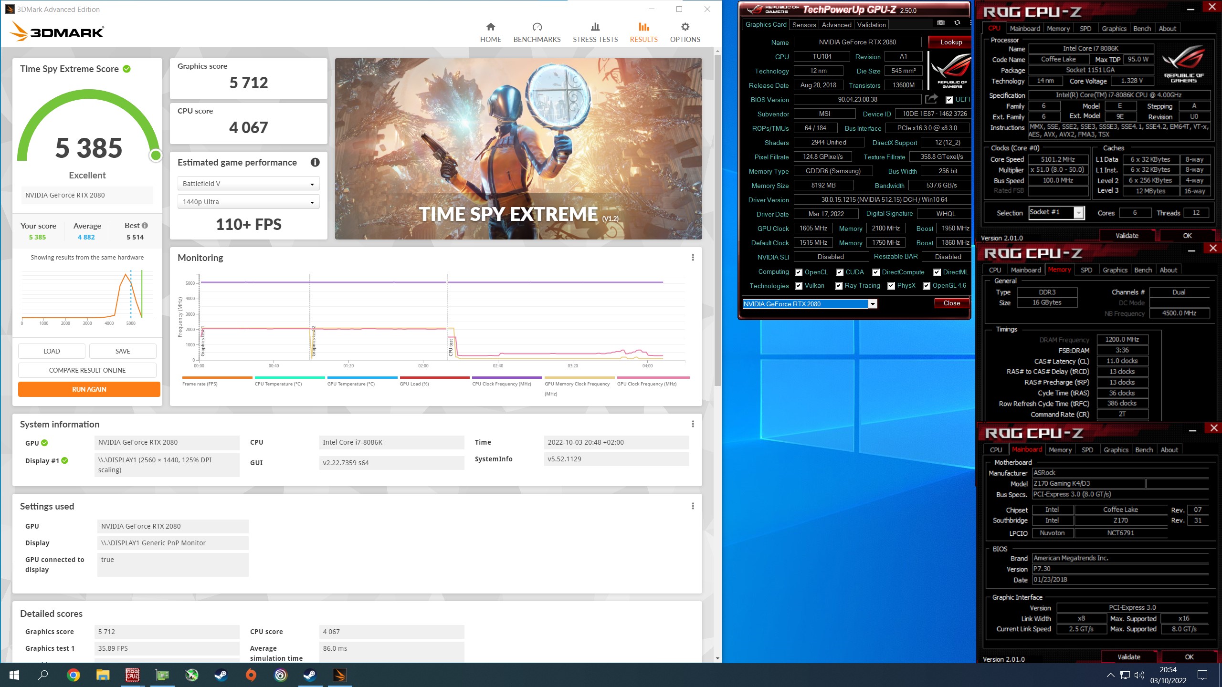
Task: Open the HOME section in 3DMark
Action: [490, 32]
